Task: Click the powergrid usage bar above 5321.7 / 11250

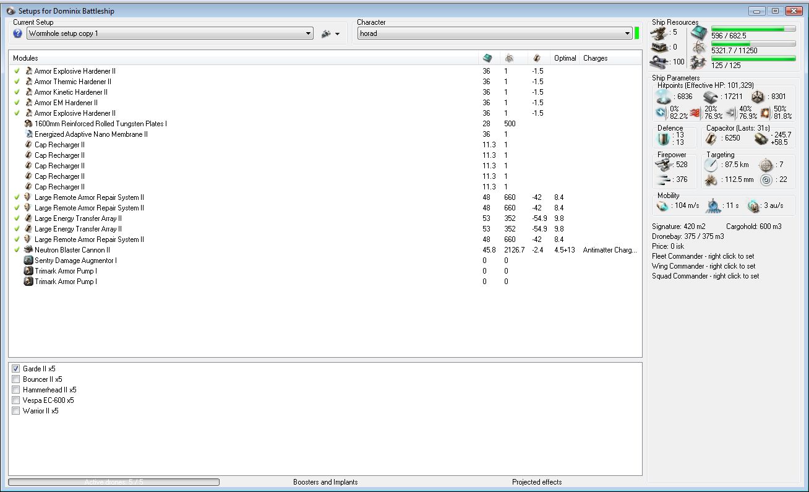Action: 753,43
